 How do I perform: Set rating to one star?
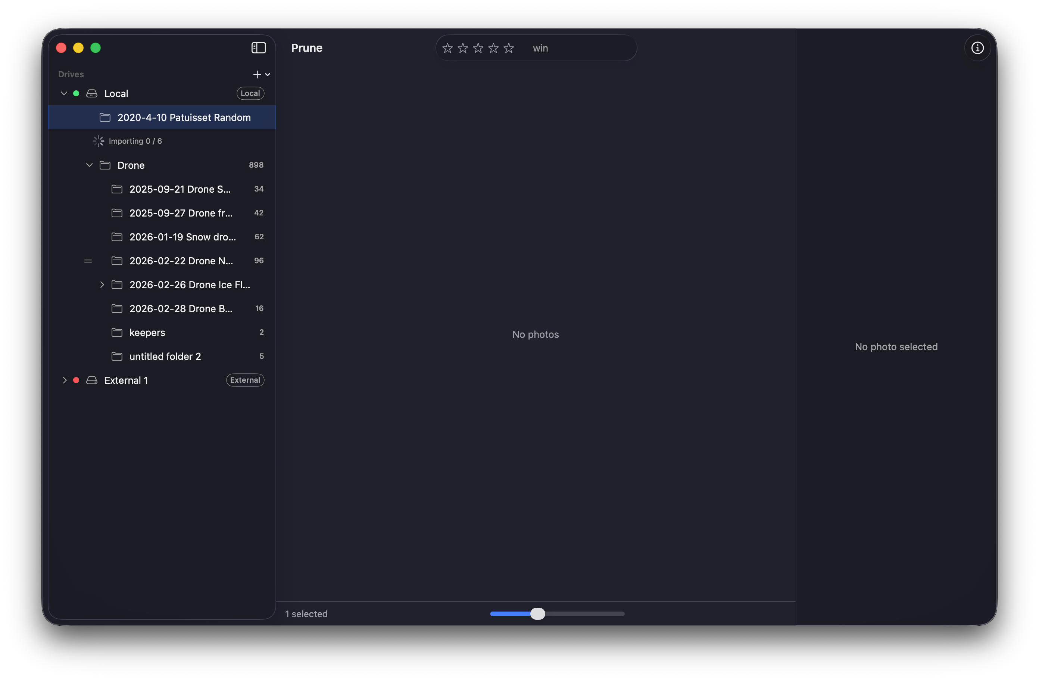point(447,48)
